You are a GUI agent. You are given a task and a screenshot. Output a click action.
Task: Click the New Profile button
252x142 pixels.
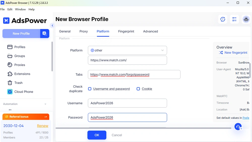(x=21, y=33)
